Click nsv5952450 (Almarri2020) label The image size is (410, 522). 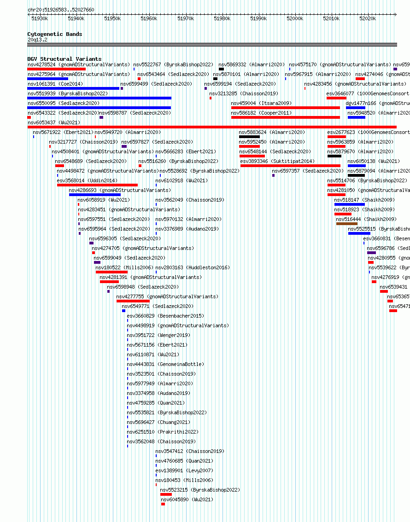click(x=272, y=142)
